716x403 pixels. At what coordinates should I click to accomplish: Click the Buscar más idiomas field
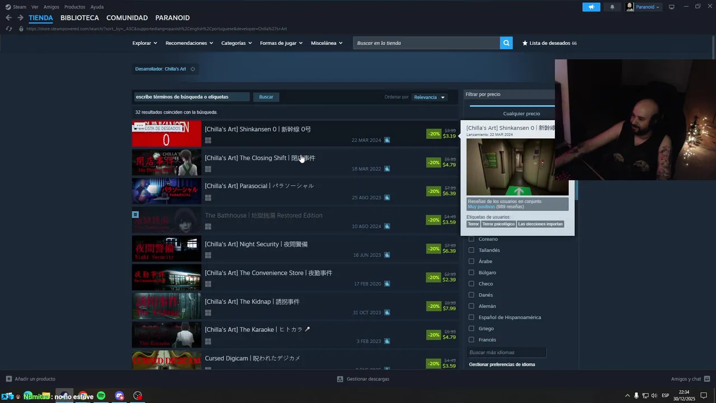[x=506, y=353]
